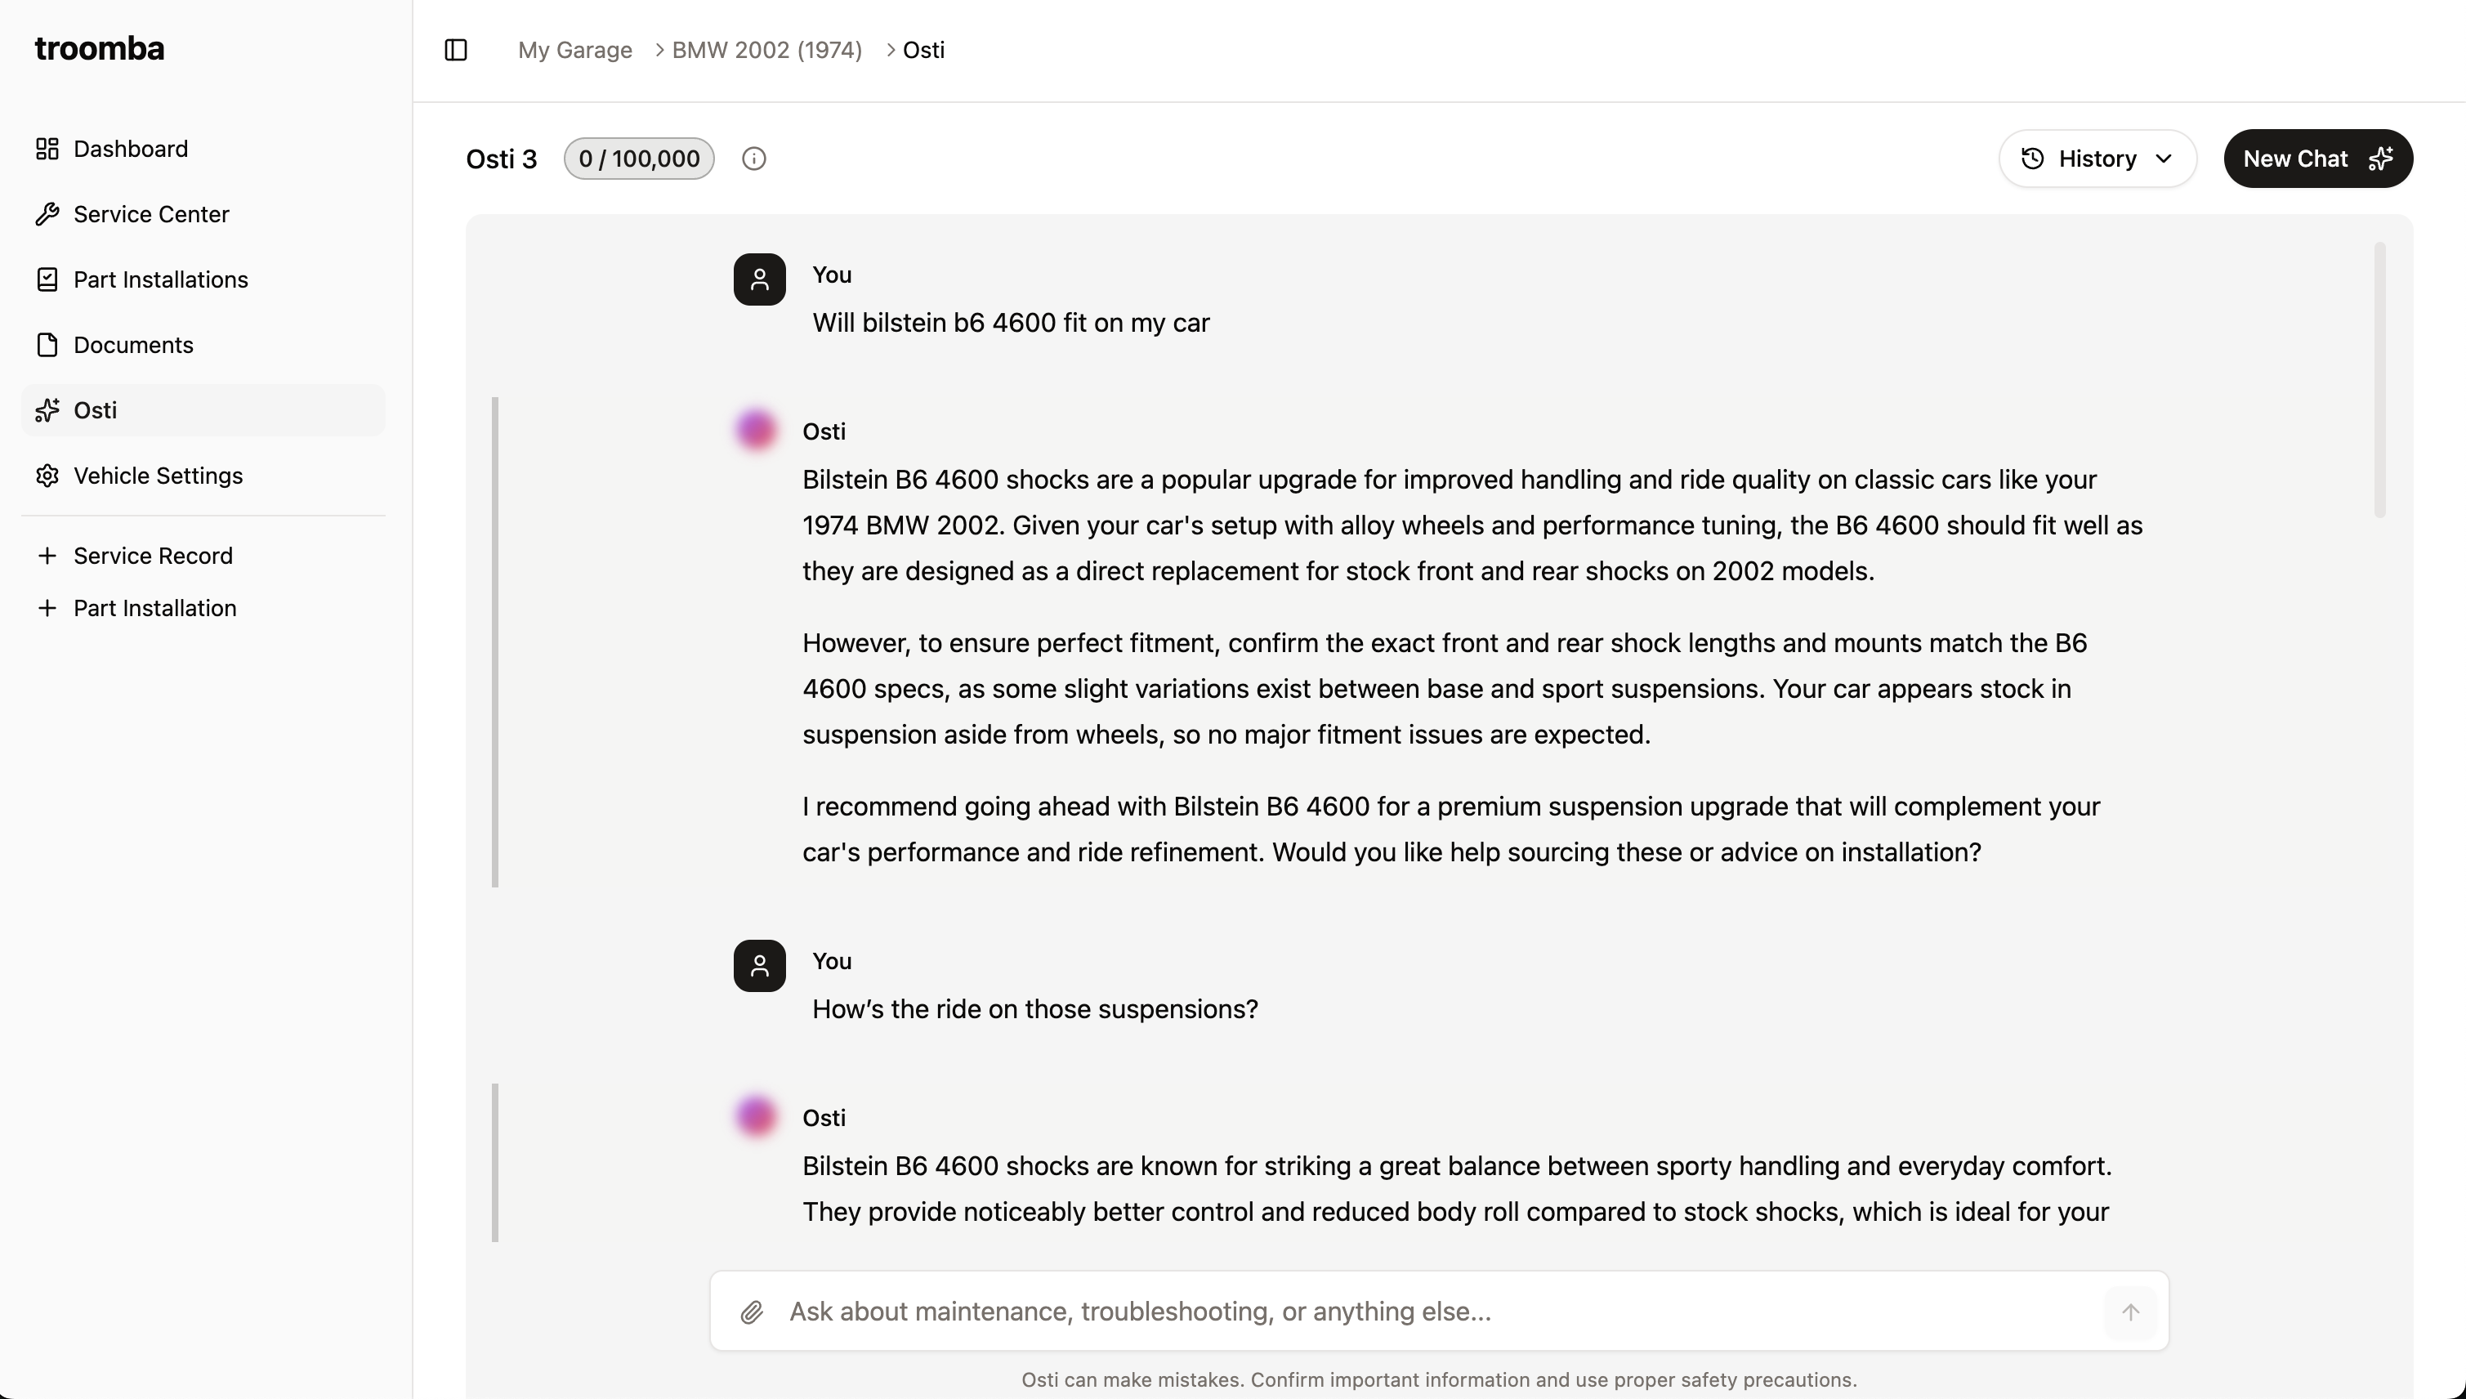Open Service Center via its wrench icon

[x=47, y=213]
